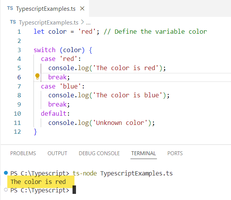Close the TypescriptExamples.ts editor tab
The width and height of the screenshot is (231, 200).
tap(82, 8)
